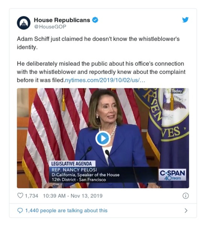The image size is (206, 228).
Task: Click the speech bubble reply icon
Action: tap(20, 211)
